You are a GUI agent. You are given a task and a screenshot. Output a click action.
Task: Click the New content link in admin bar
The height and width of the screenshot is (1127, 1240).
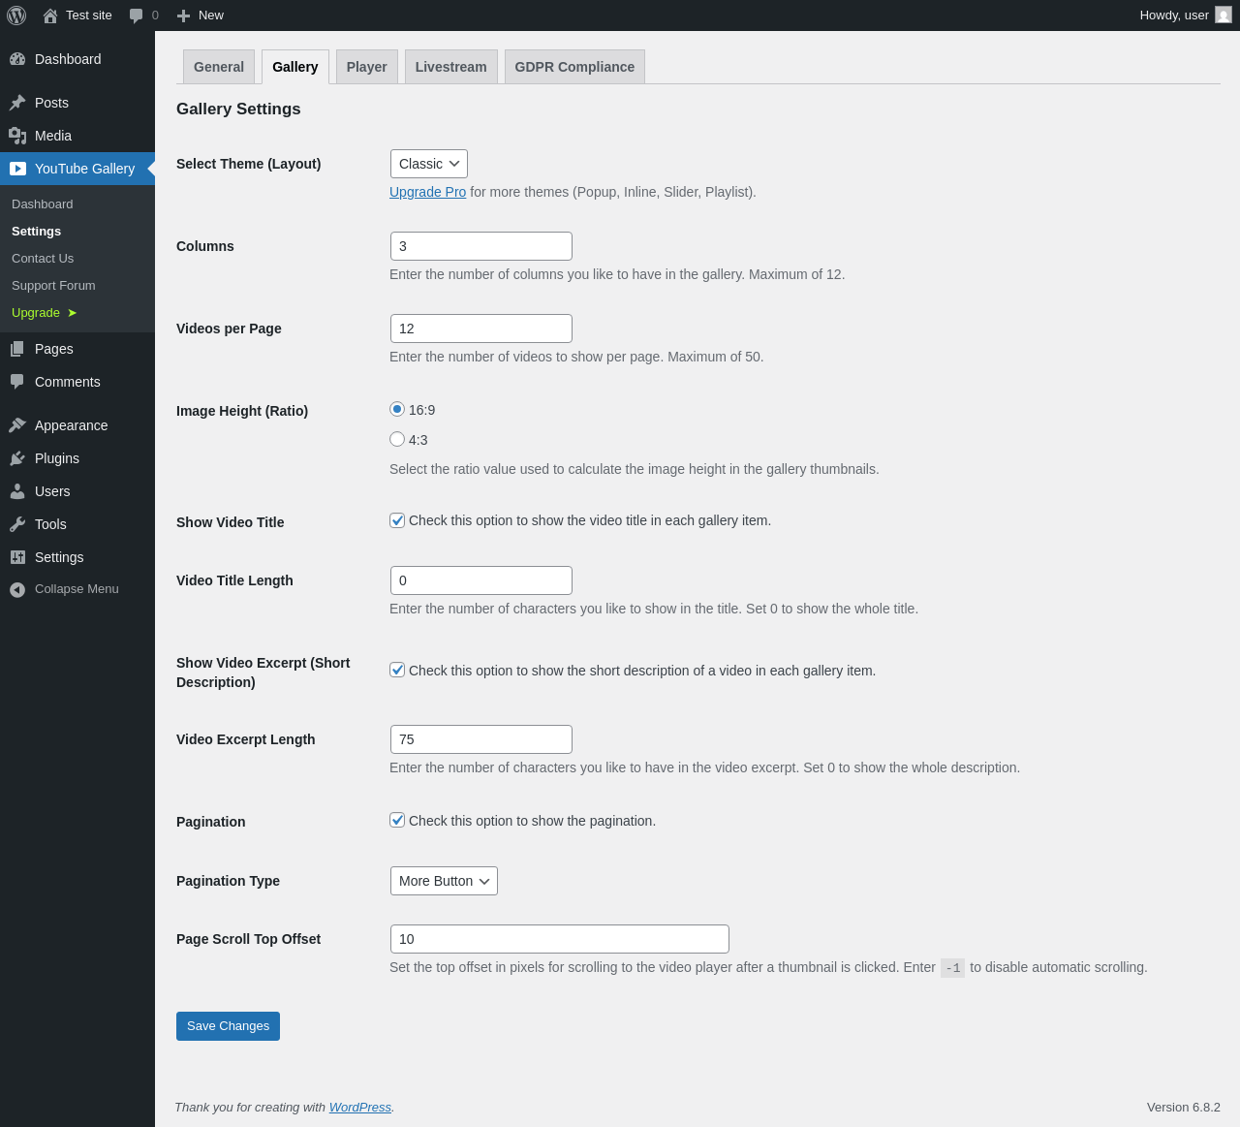click(201, 16)
